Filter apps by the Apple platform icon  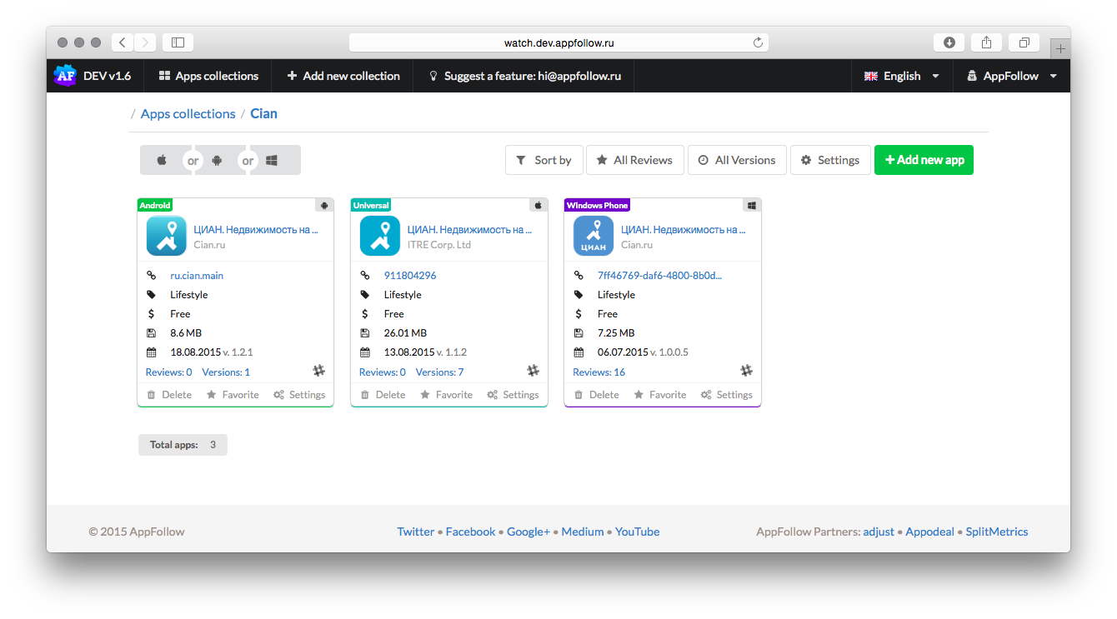163,160
